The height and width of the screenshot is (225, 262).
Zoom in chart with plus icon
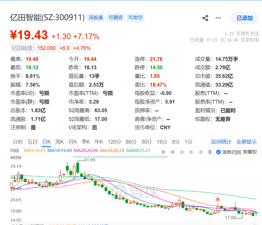173,152
